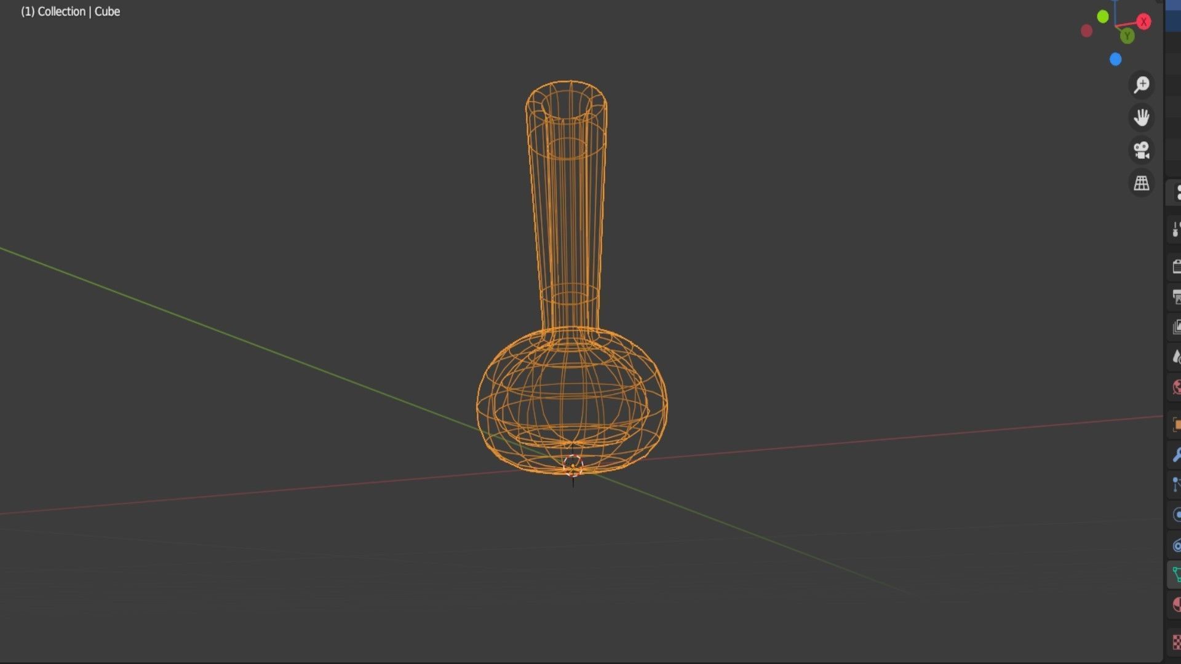The height and width of the screenshot is (664, 1181).
Task: Open the Tool properties tab
Action: (1175, 230)
